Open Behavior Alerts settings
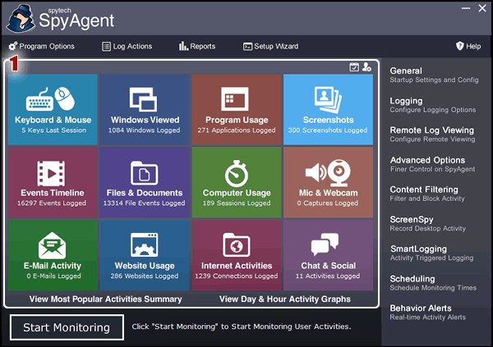 click(427, 313)
